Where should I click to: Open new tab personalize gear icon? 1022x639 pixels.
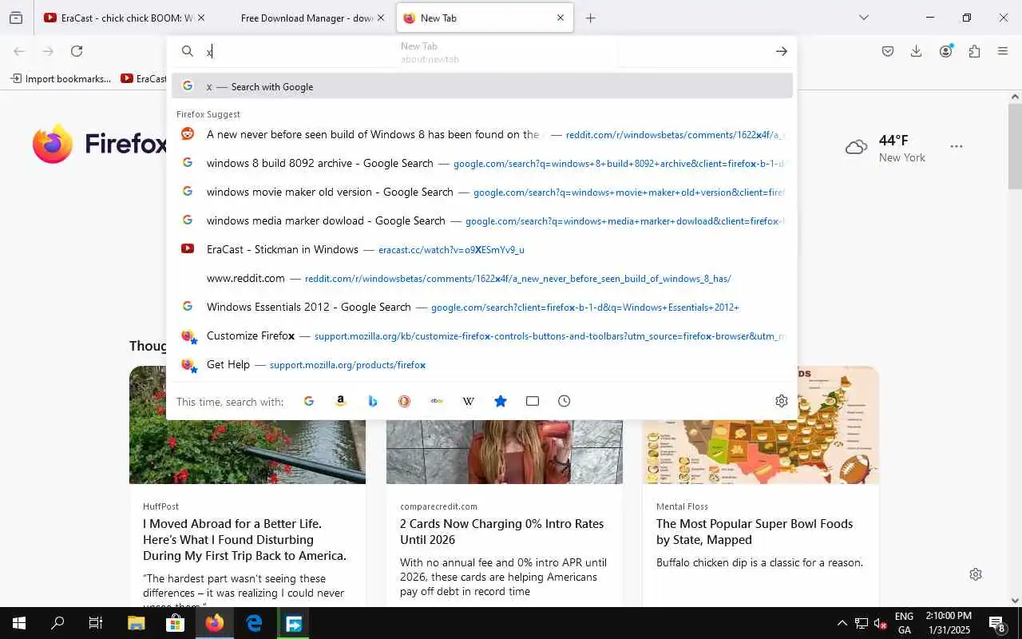(976, 574)
